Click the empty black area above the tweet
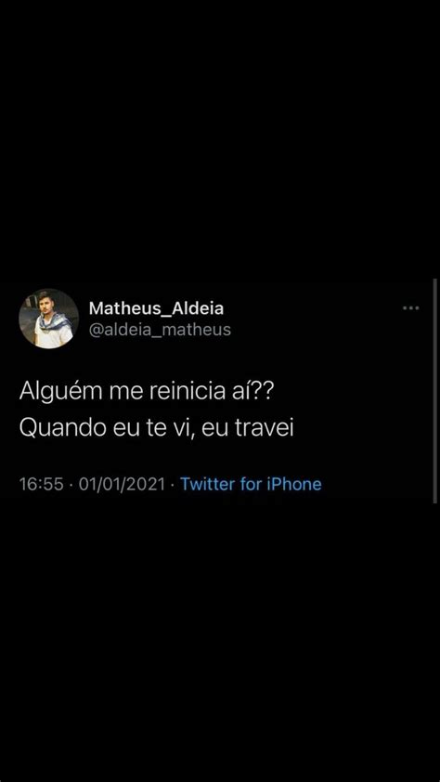This screenshot has height=782, width=440. 220,139
